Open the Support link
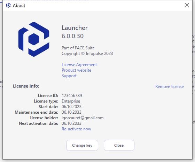 pos(69,76)
